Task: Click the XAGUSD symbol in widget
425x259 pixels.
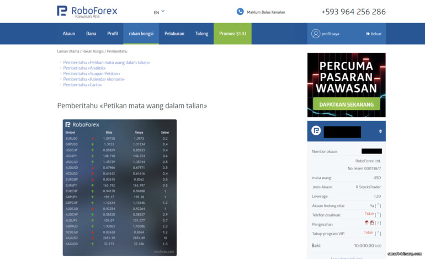Action: [x=72, y=244]
